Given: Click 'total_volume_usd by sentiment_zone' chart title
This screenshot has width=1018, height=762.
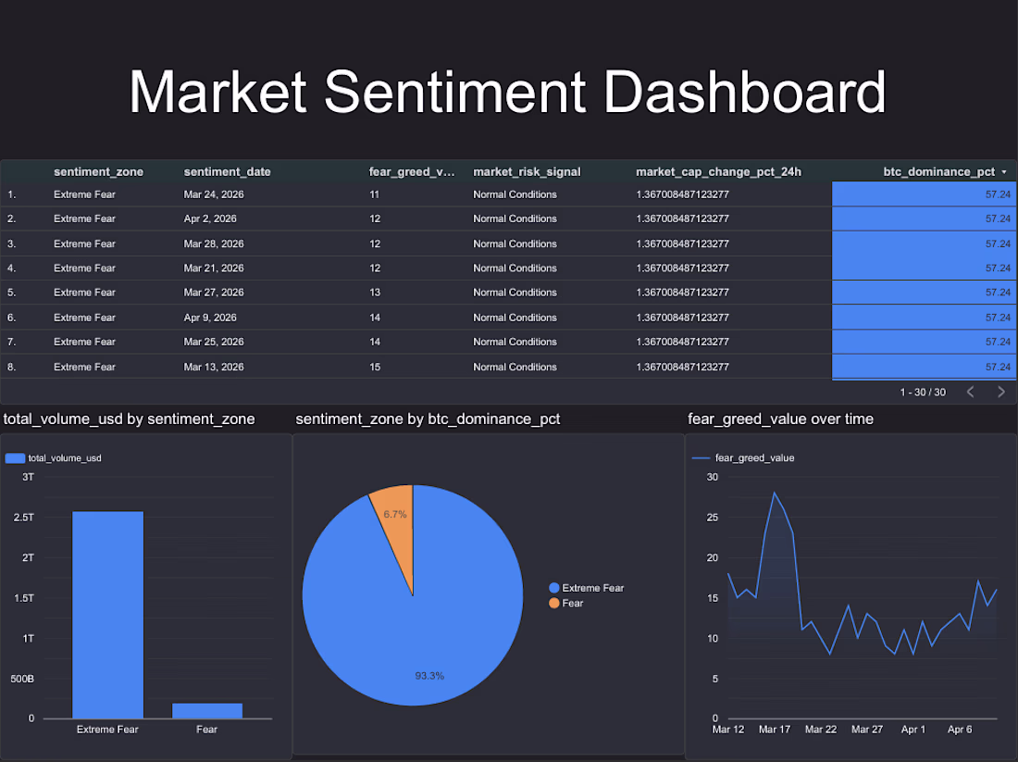Looking at the screenshot, I should (x=130, y=419).
